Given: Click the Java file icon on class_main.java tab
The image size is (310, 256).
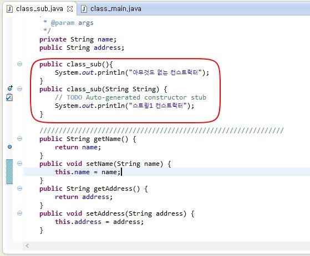Looking at the screenshot, I should (84, 9).
